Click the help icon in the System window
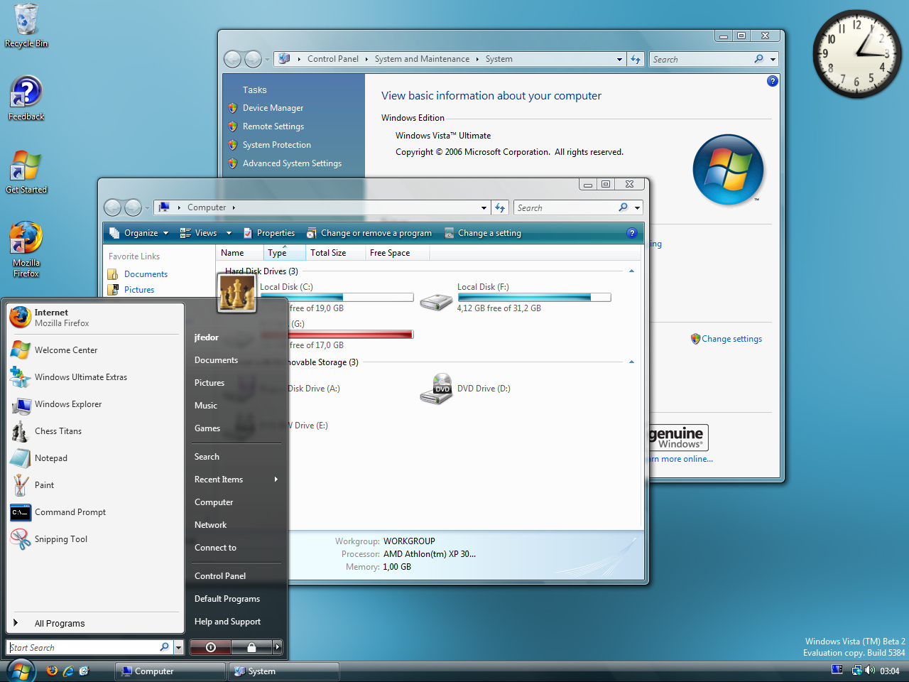Viewport: 909px width, 682px height. point(773,81)
